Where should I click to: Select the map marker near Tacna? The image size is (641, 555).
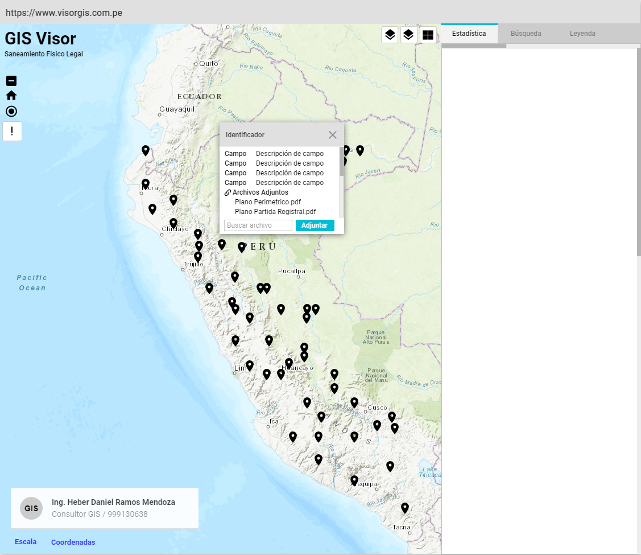click(x=405, y=507)
